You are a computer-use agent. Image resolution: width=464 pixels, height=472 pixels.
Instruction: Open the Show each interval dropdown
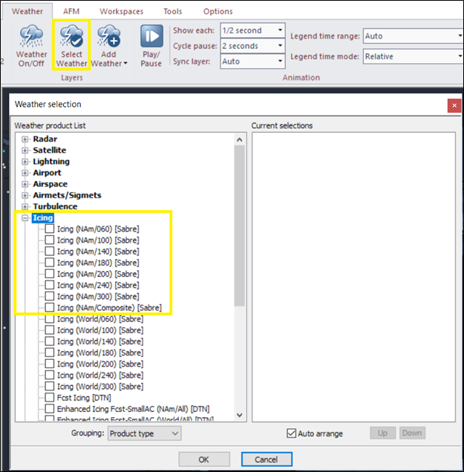click(x=252, y=30)
